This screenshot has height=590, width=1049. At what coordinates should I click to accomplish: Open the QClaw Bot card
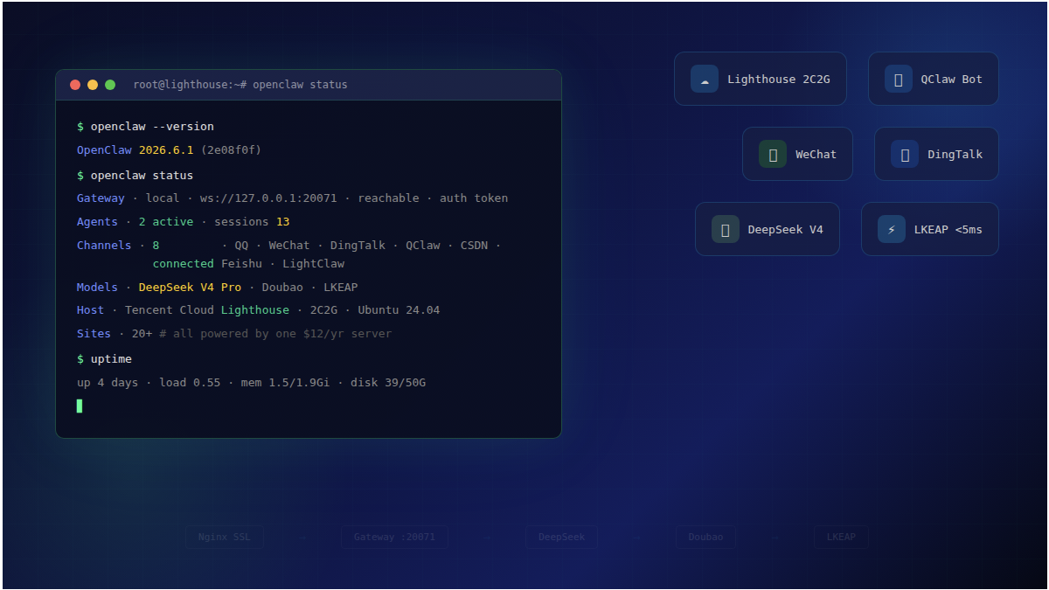tap(933, 79)
